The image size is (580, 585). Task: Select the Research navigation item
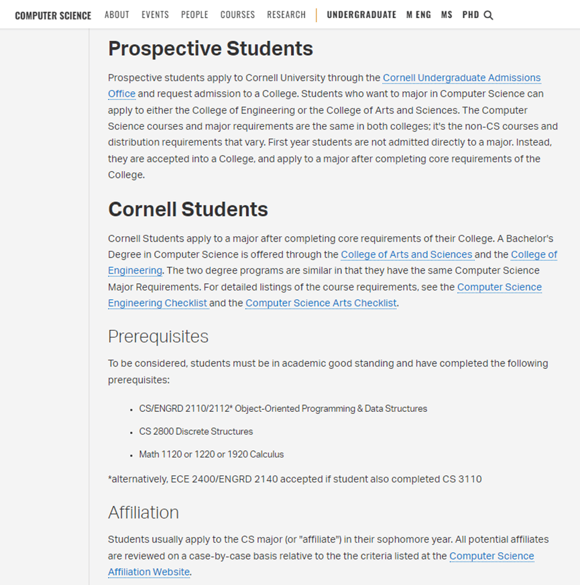286,15
